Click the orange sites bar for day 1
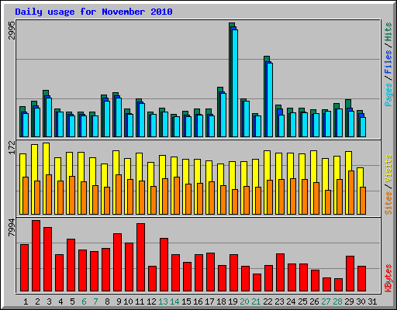 [x=26, y=195]
